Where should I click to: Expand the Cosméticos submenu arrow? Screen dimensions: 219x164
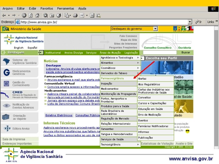[x=138, y=68]
